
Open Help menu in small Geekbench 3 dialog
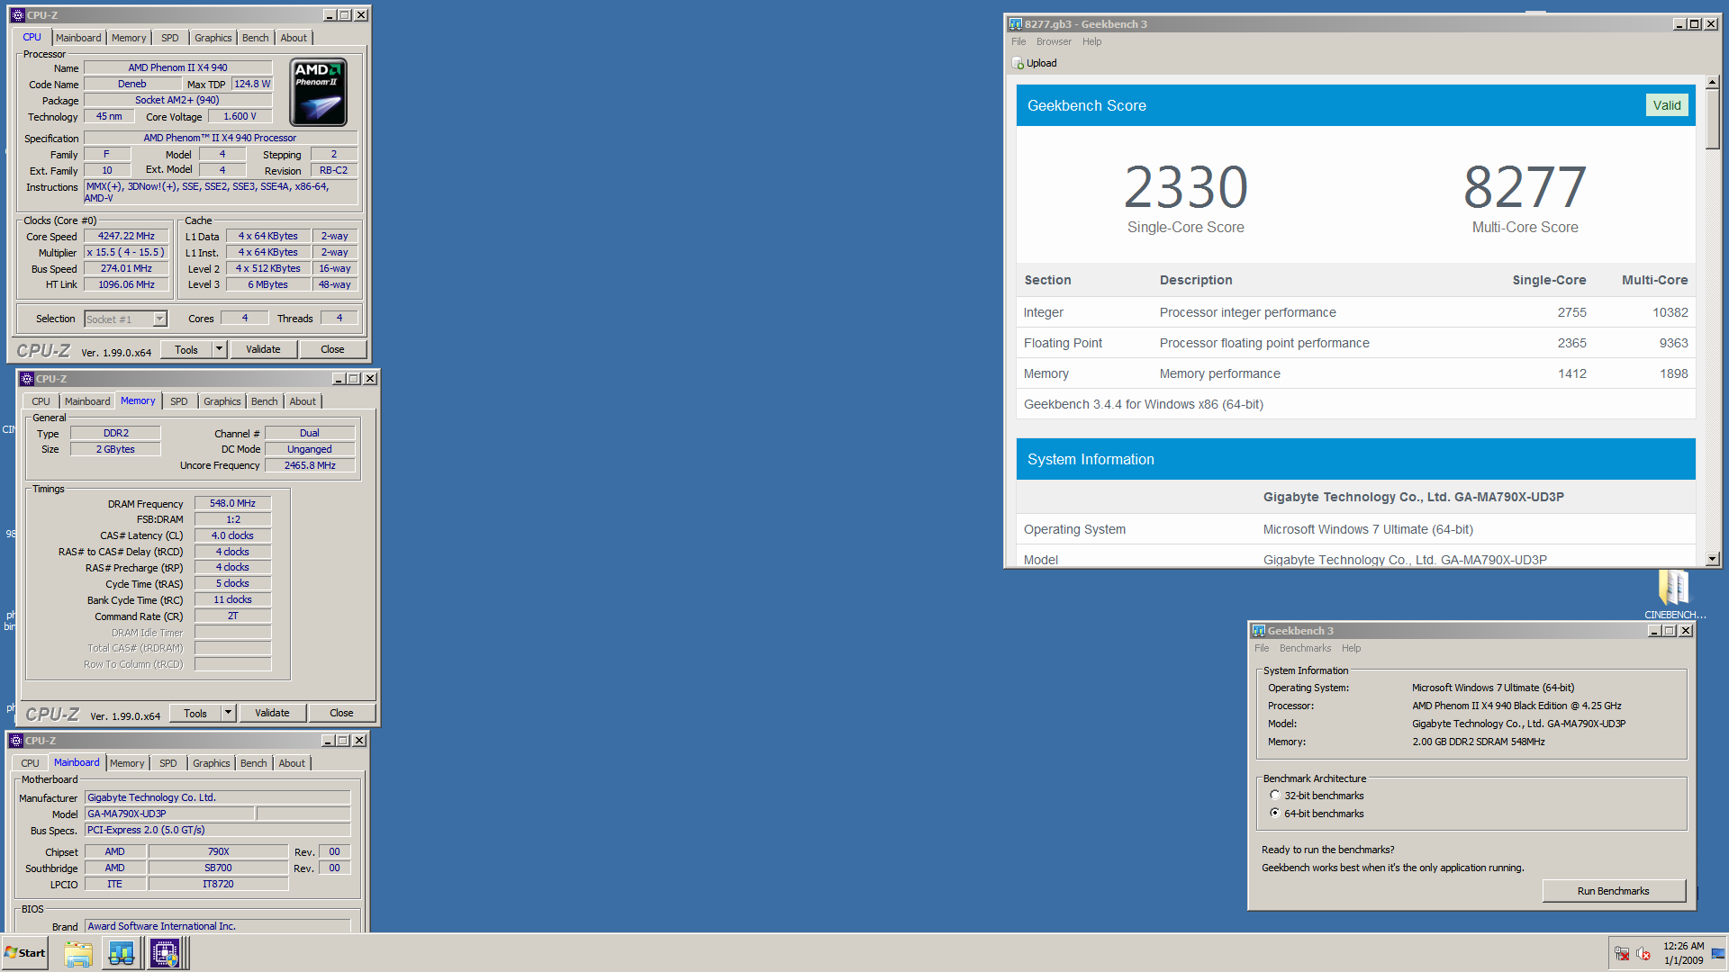[1351, 648]
